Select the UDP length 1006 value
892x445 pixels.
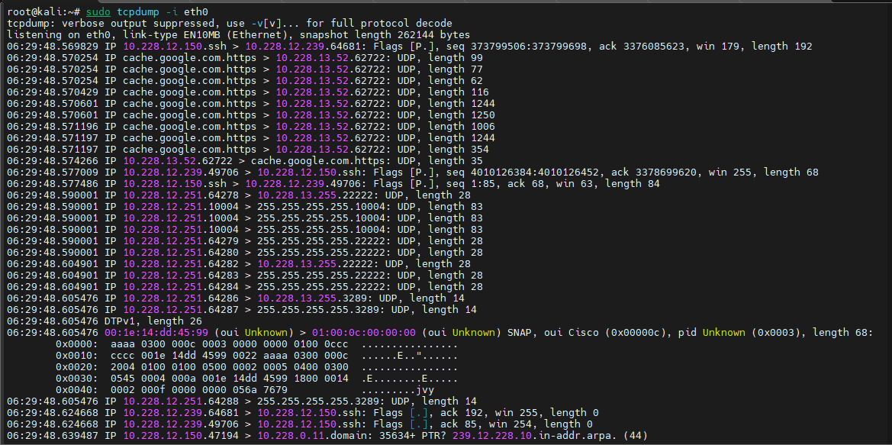pos(462,127)
